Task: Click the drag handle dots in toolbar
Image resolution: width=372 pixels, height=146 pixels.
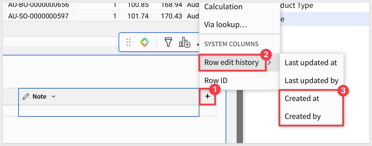Action: (129, 42)
